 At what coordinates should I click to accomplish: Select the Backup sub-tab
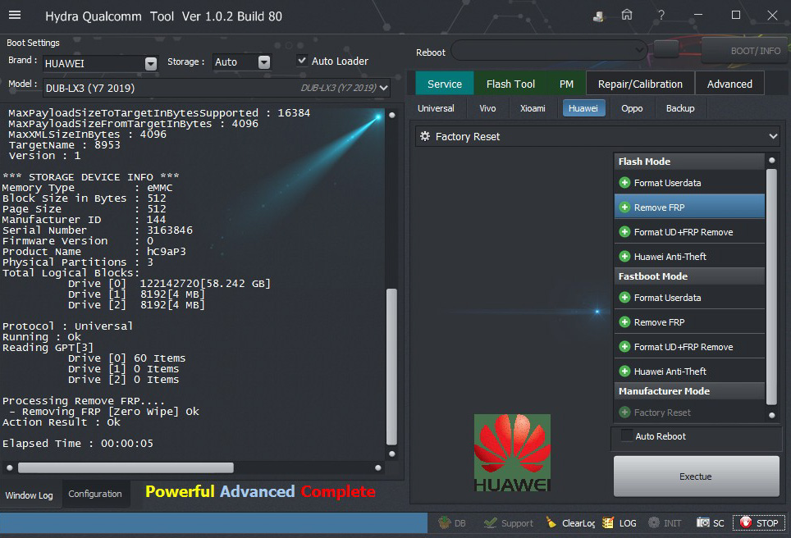pos(680,108)
